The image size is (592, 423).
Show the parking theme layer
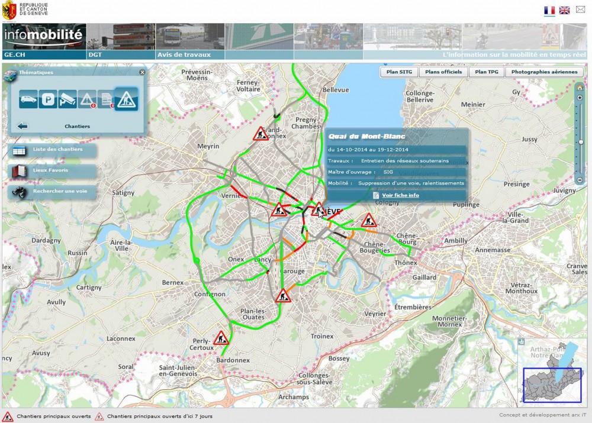click(47, 100)
